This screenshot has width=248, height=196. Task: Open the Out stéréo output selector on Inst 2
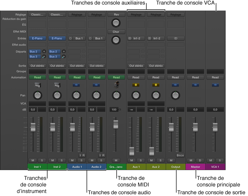pyautogui.click(x=57, y=66)
